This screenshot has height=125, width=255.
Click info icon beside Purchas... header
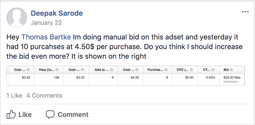(166, 70)
